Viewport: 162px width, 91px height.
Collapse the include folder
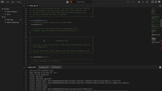[x=2, y=9]
